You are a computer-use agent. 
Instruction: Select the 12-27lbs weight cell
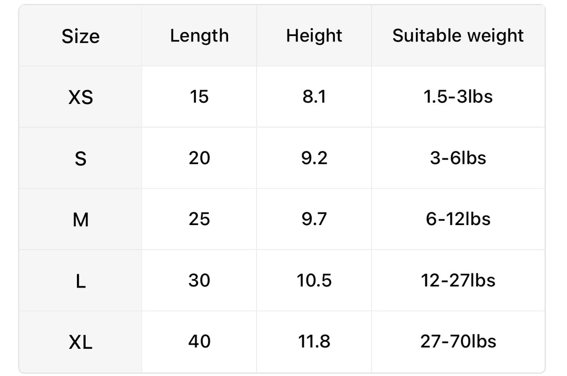458,280
